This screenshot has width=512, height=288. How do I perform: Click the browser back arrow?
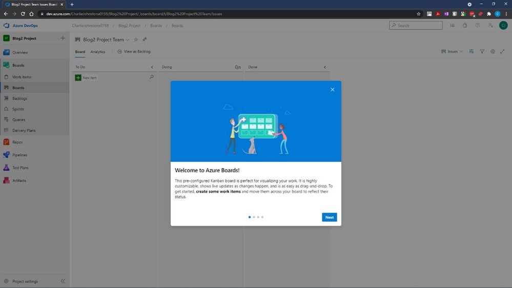coord(6,14)
